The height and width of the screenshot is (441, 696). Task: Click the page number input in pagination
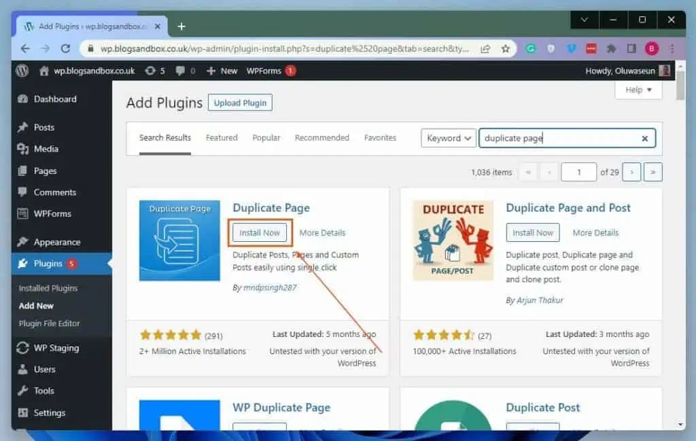point(578,172)
